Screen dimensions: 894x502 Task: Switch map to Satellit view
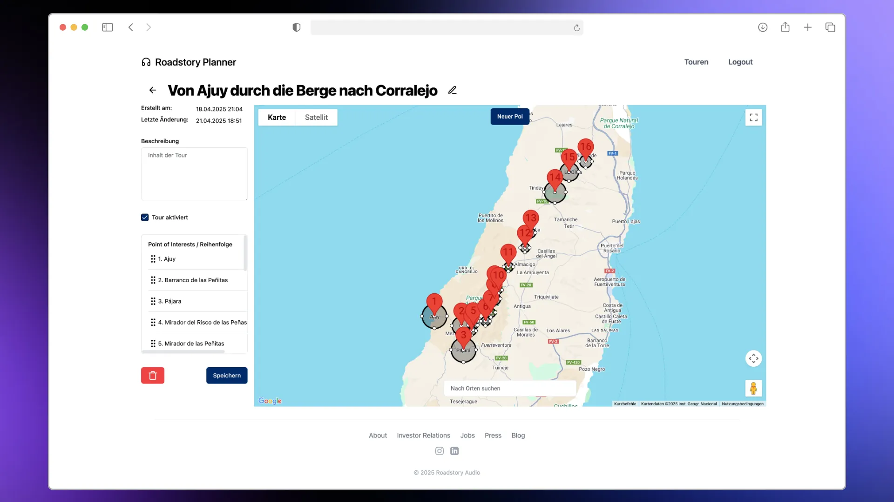pos(316,118)
